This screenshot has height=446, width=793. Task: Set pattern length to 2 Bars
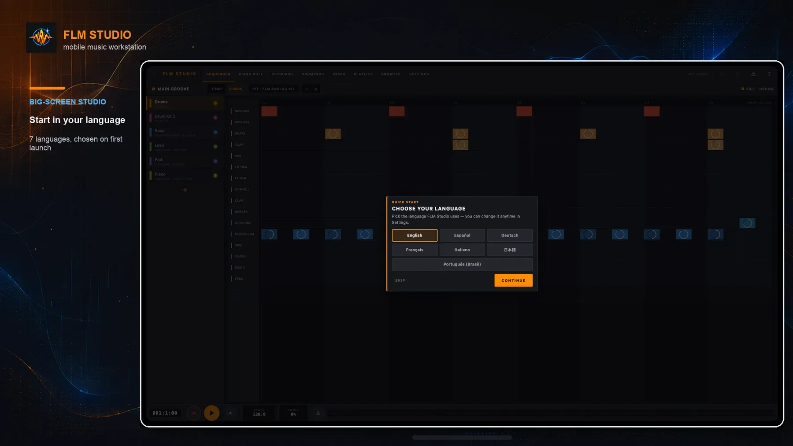coord(236,89)
